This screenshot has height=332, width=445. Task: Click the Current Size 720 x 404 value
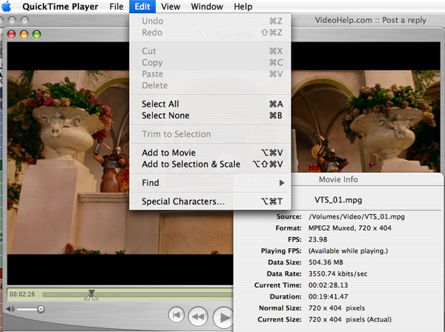point(350,319)
